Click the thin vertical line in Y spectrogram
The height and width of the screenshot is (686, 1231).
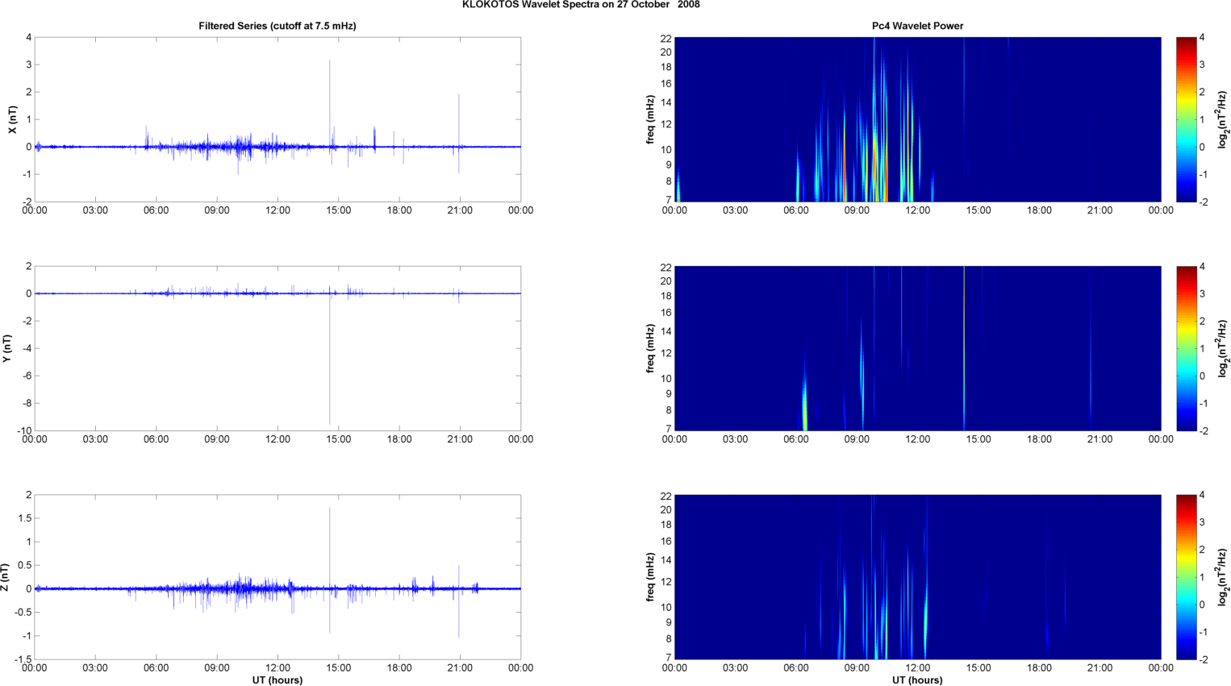click(964, 347)
